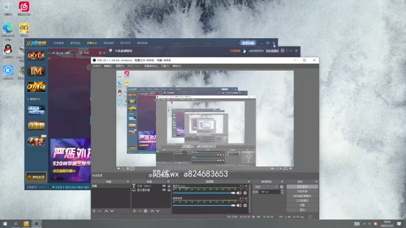Viewport: 406px width, 228px height.
Task: Open Microsoft Edge desktop shortcut
Action: point(8,31)
